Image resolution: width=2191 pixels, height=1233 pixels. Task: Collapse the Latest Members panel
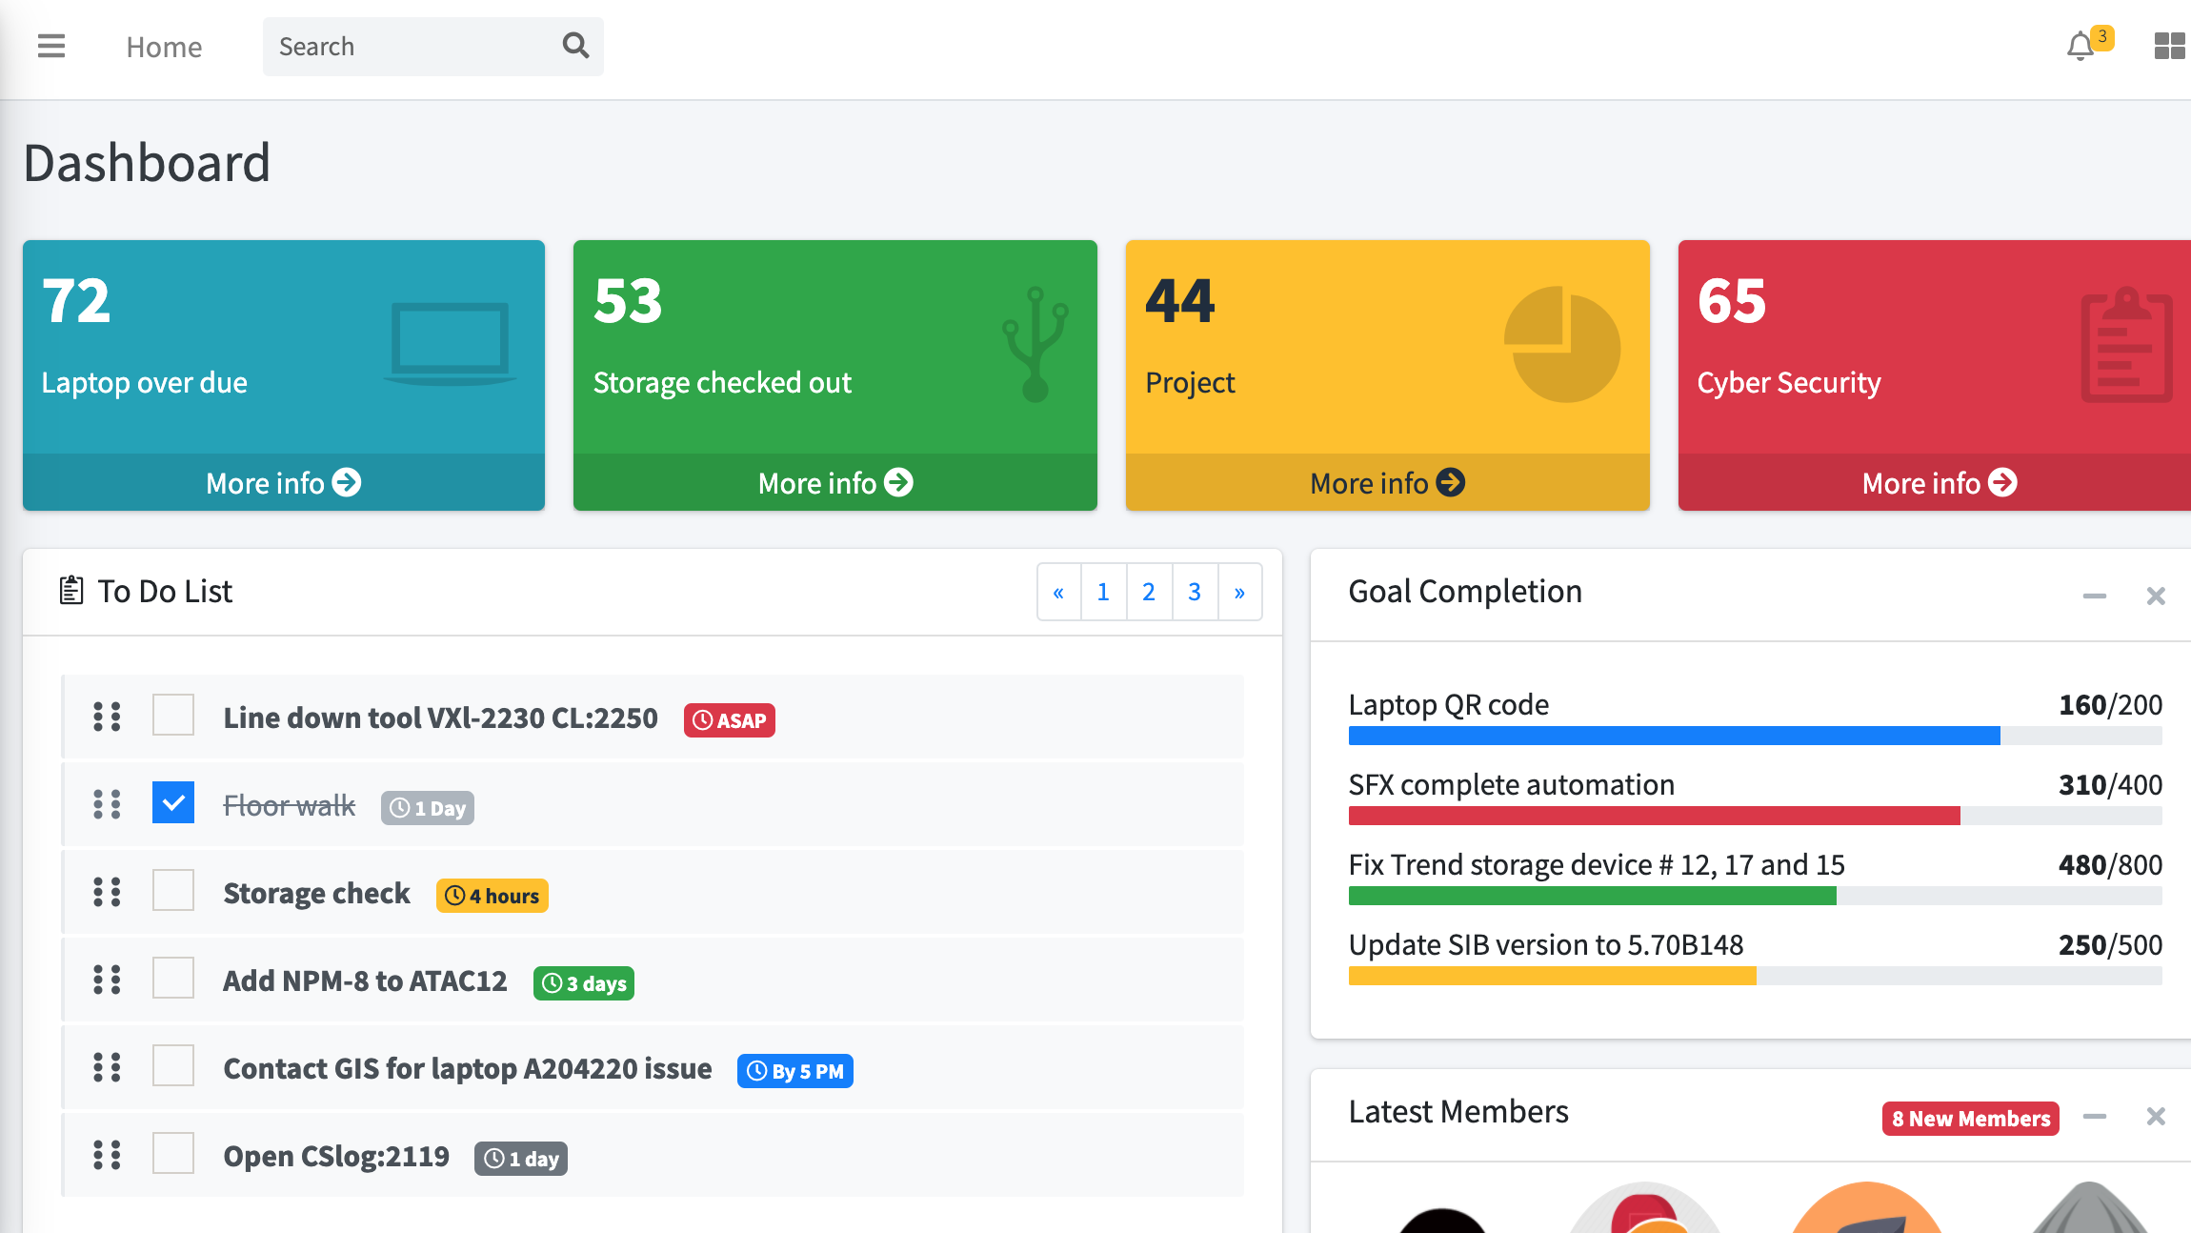point(2094,1116)
